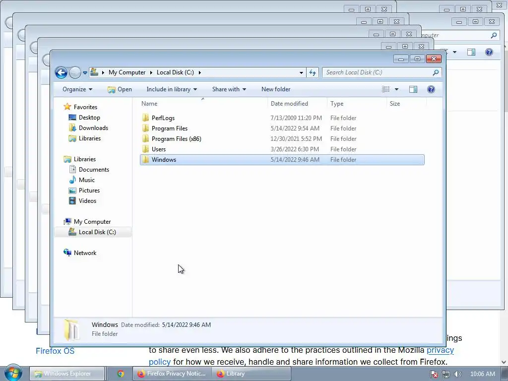The height and width of the screenshot is (381, 508).
Task: Click the search magnifier icon
Action: coord(436,72)
